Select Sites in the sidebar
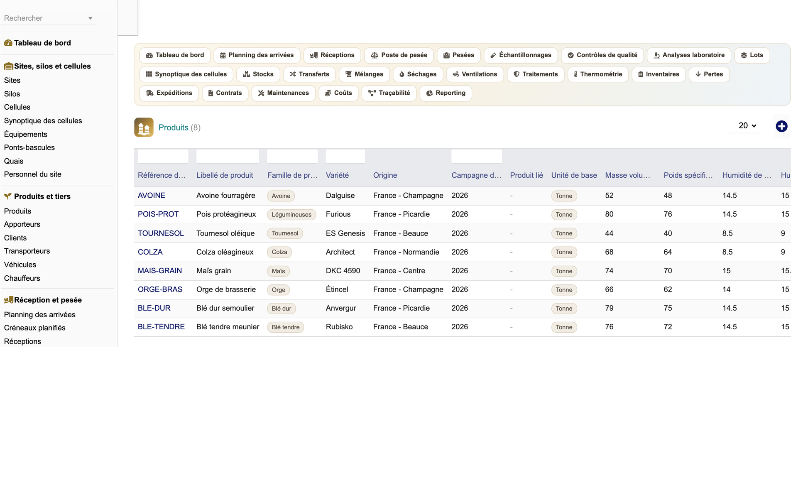Image resolution: width=808 pixels, height=500 pixels. [12, 80]
